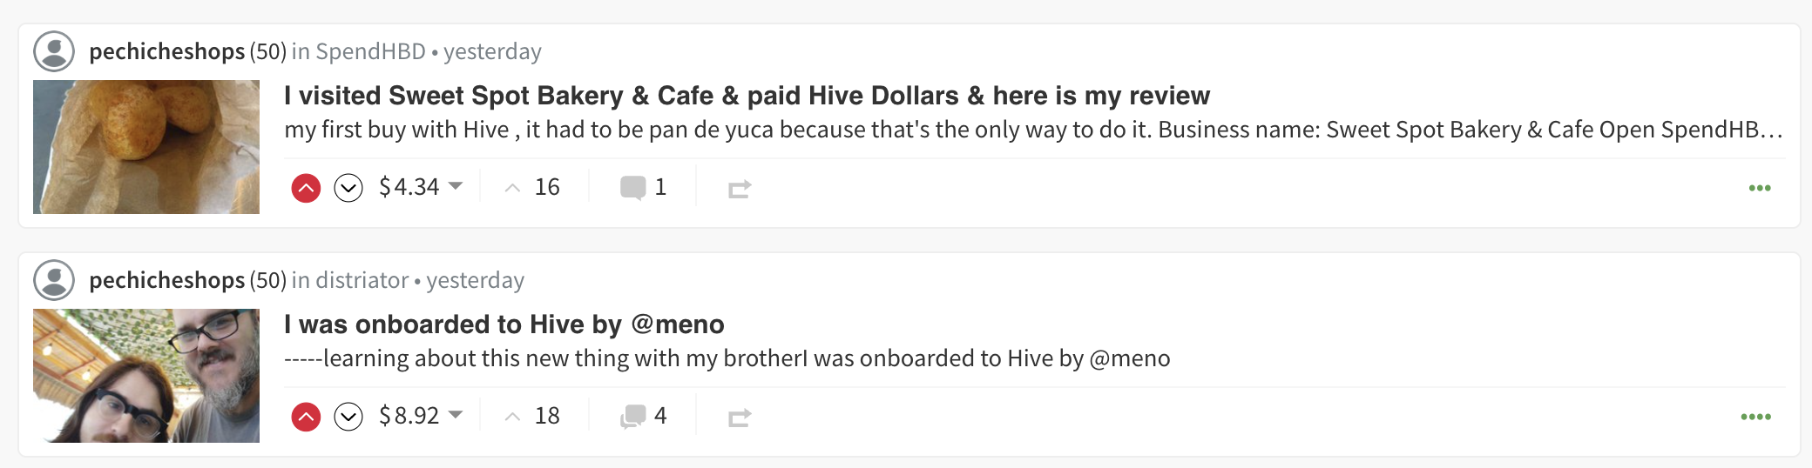Downvote the onboarded to Hive post
The width and height of the screenshot is (1812, 468).
[348, 417]
